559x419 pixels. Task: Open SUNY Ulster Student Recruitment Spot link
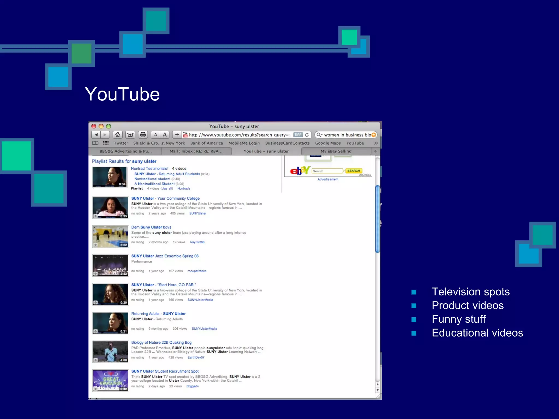(x=165, y=371)
